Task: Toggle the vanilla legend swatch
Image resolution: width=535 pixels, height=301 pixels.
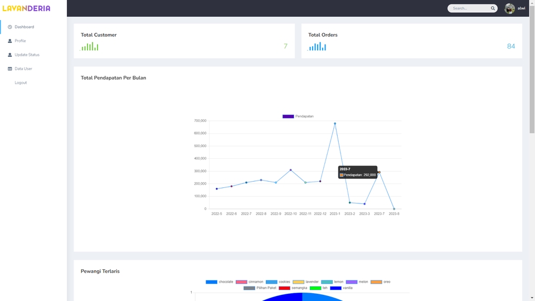Action: [x=335, y=288]
